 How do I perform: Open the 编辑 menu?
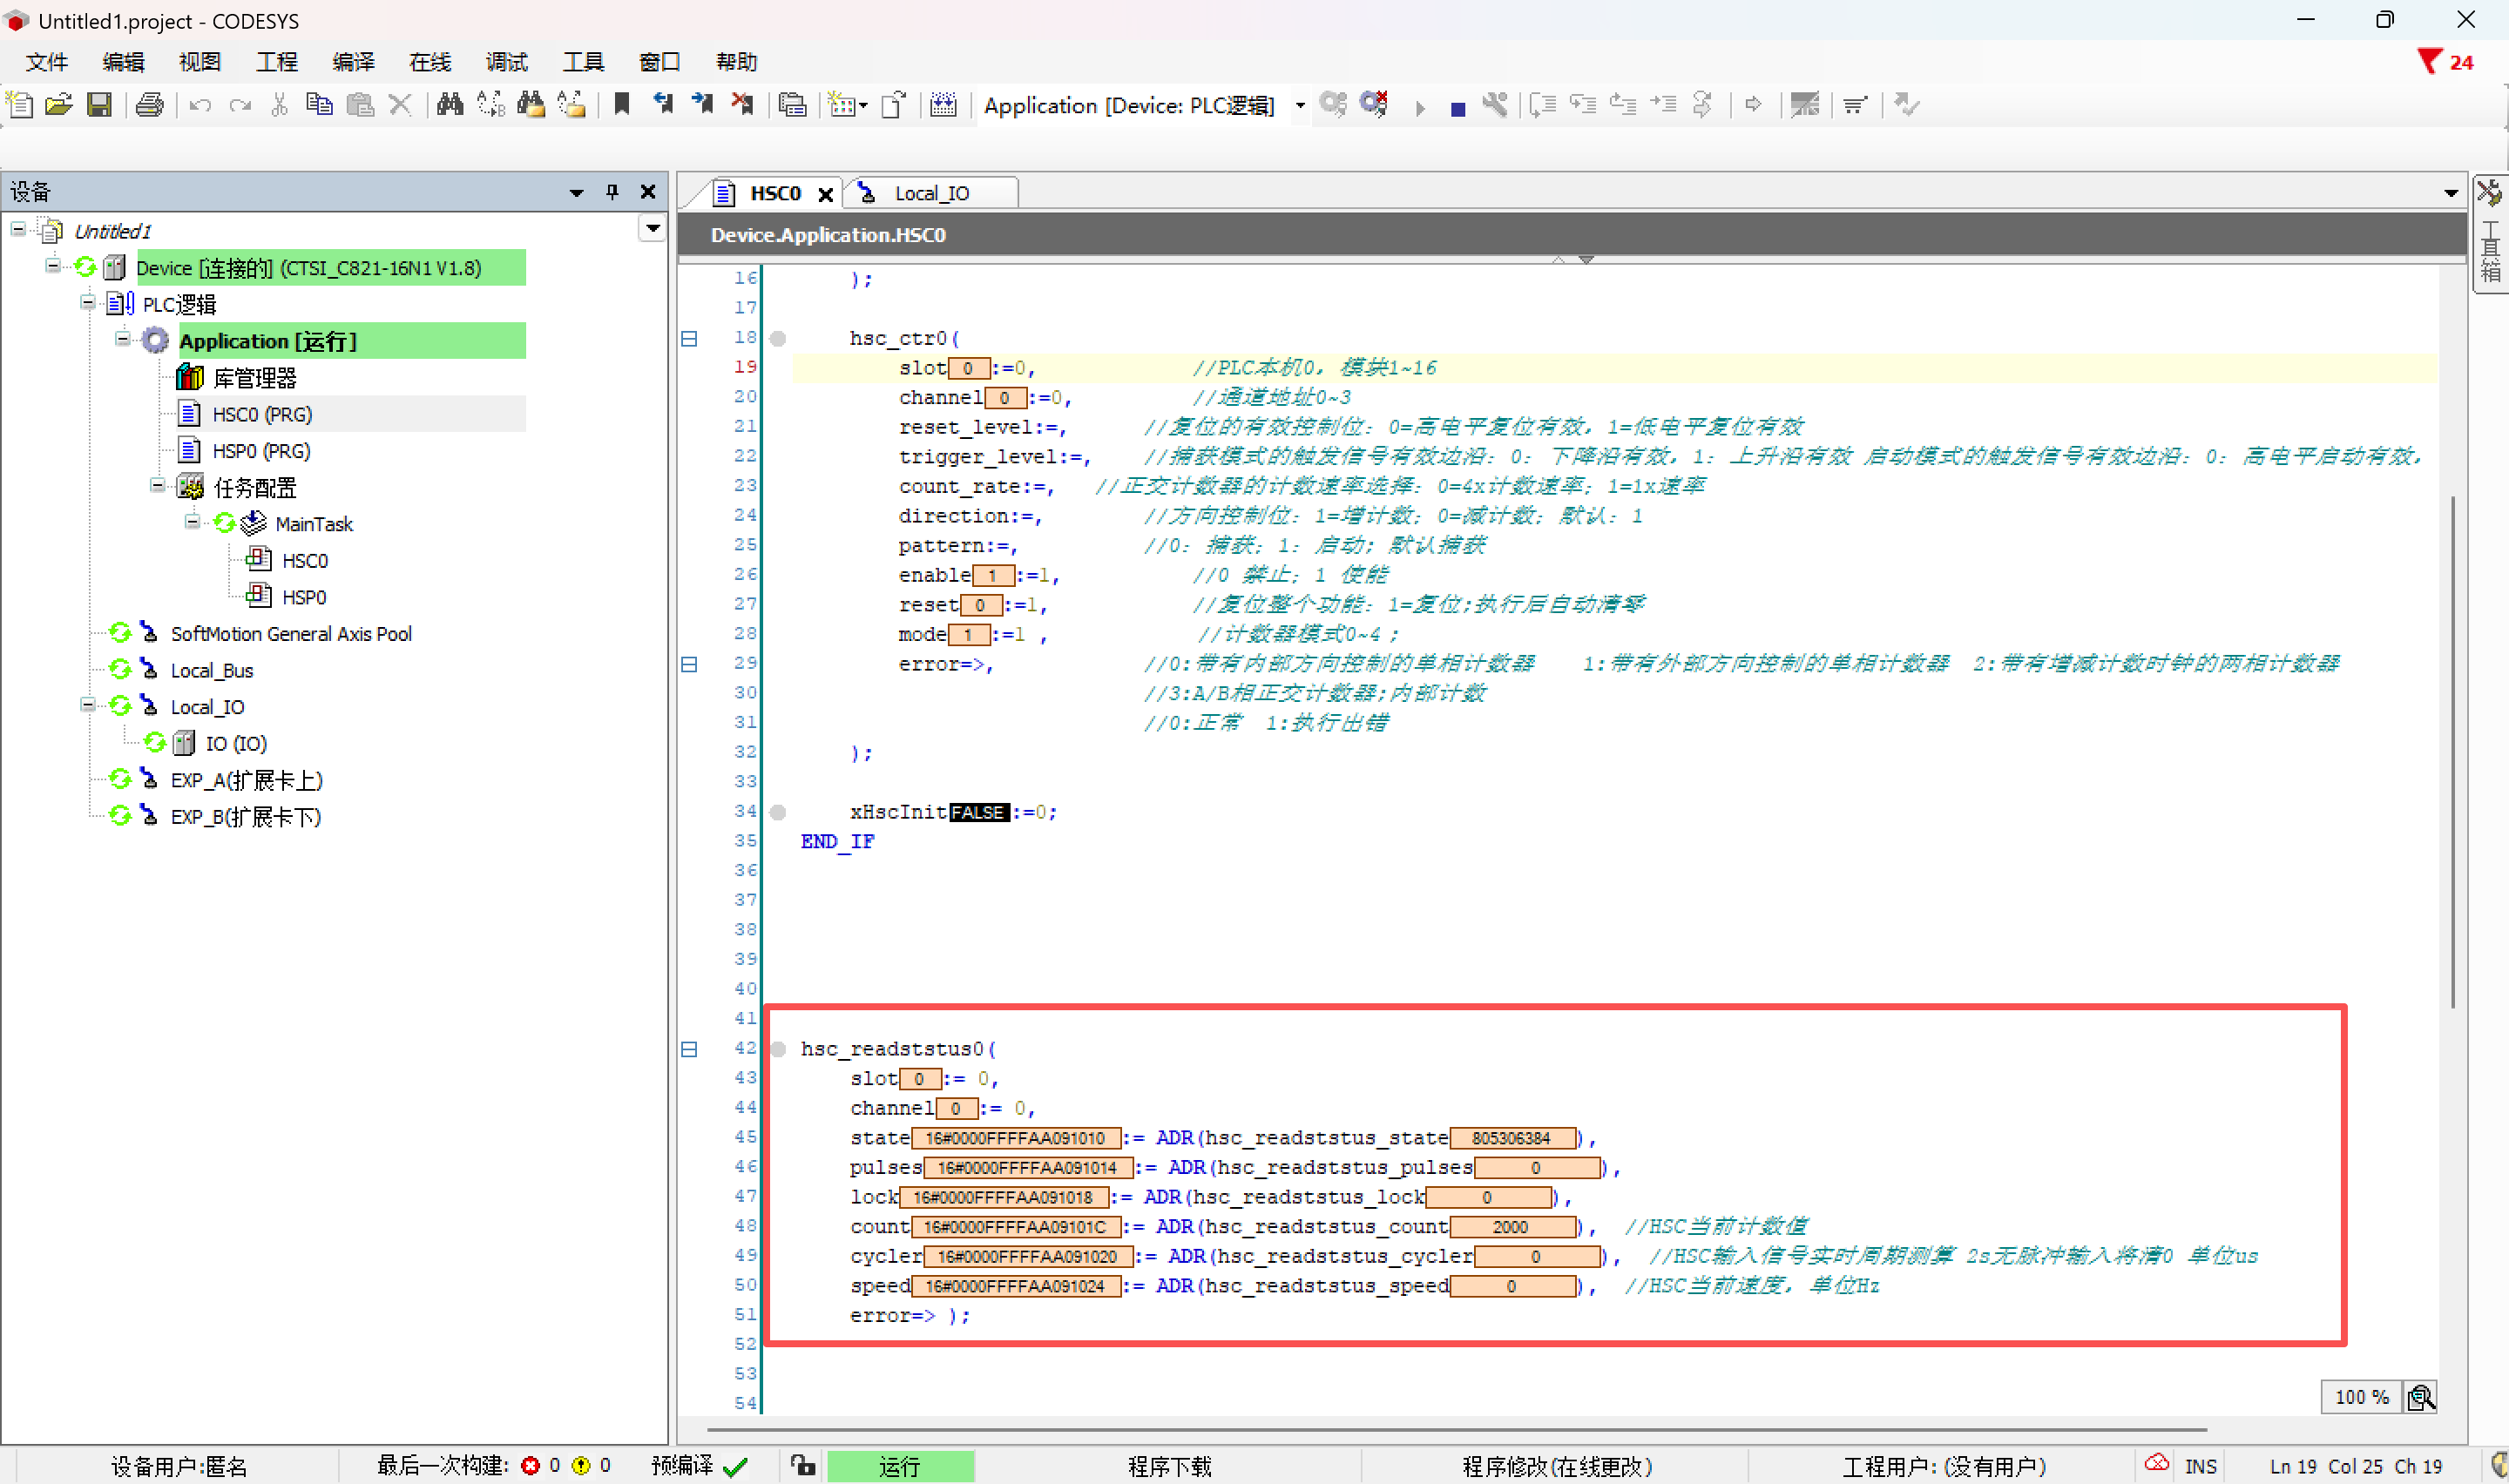(123, 62)
